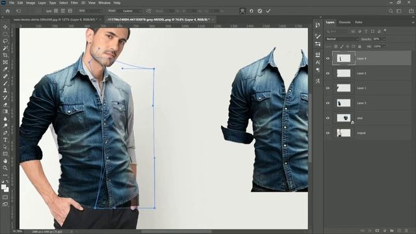Open the Filter menu
The height and width of the screenshot is (234, 416).
point(74,3)
